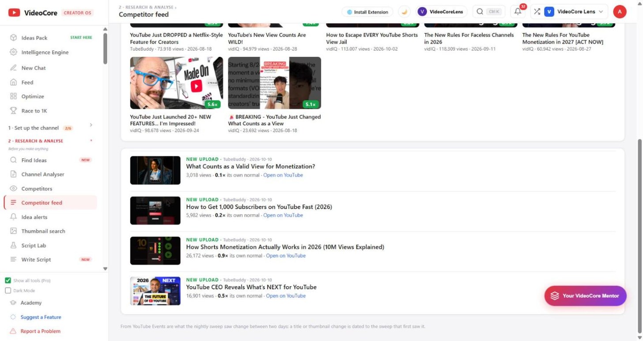Click the red A profile avatar
This screenshot has height=341, width=643.
(620, 12)
